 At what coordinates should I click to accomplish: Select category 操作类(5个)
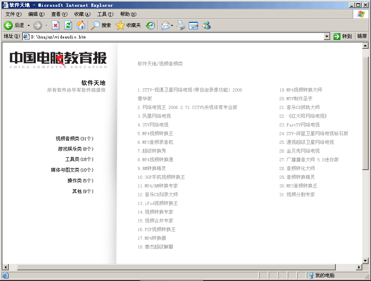80,181
